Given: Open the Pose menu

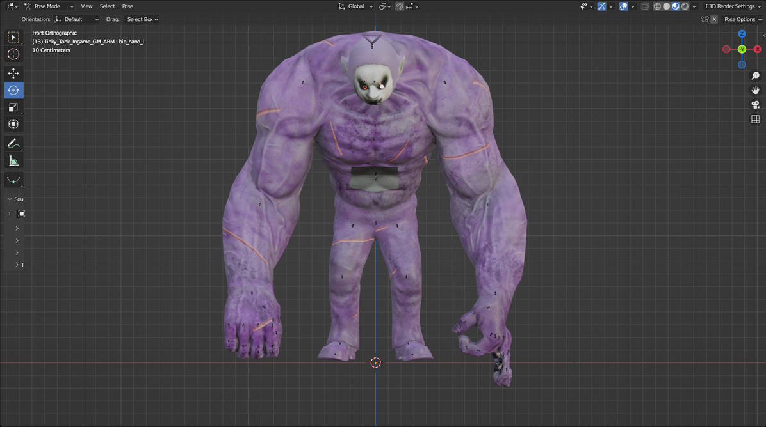Looking at the screenshot, I should [127, 6].
